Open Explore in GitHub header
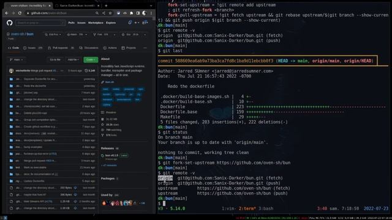Screen dimensions: 392x220 tap(111, 23)
